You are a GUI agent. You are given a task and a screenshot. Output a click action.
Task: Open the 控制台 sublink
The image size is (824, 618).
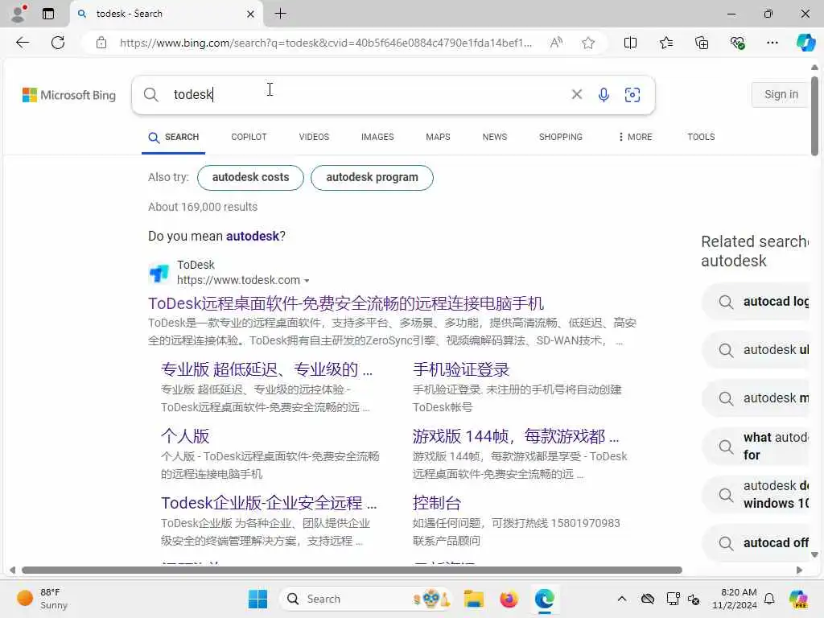[437, 503]
